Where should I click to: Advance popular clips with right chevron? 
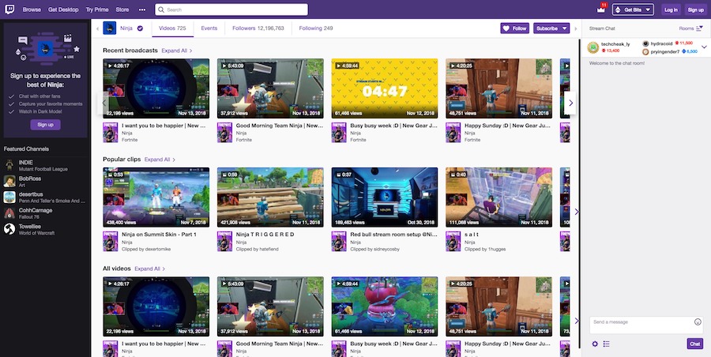(x=577, y=212)
